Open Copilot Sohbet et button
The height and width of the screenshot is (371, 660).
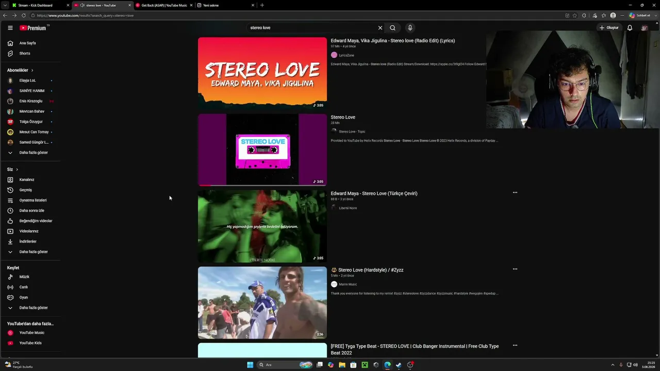click(640, 15)
